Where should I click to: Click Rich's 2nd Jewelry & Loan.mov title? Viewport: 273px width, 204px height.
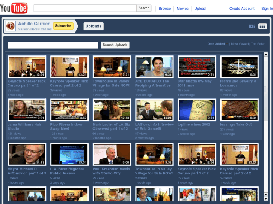click(x=238, y=83)
